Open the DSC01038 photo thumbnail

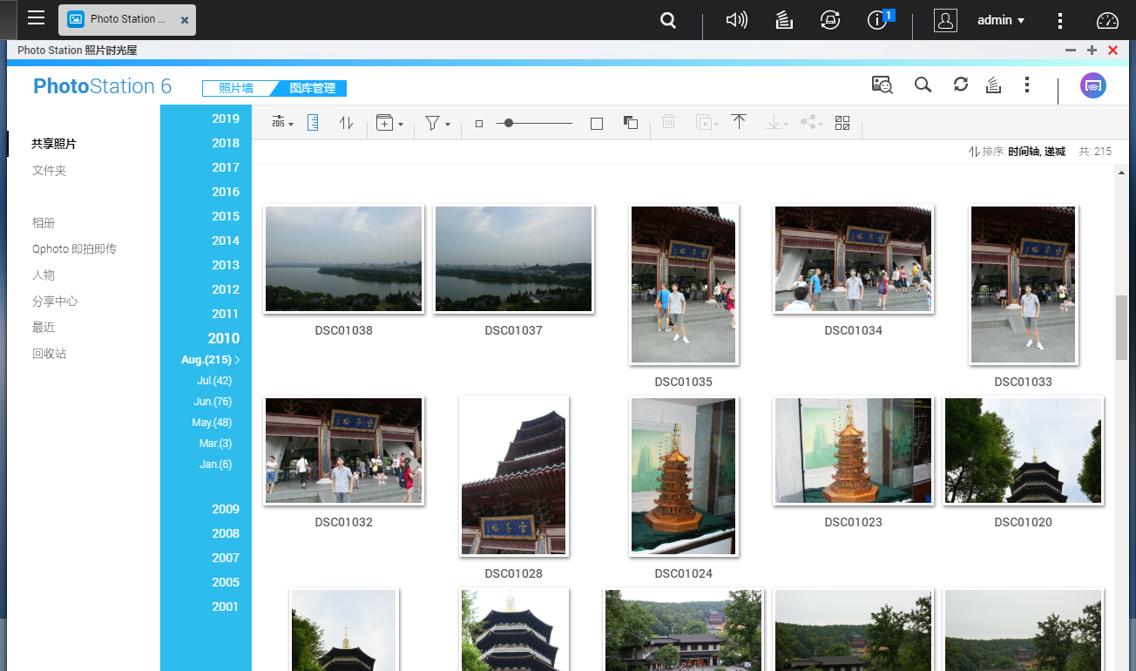pyautogui.click(x=343, y=259)
